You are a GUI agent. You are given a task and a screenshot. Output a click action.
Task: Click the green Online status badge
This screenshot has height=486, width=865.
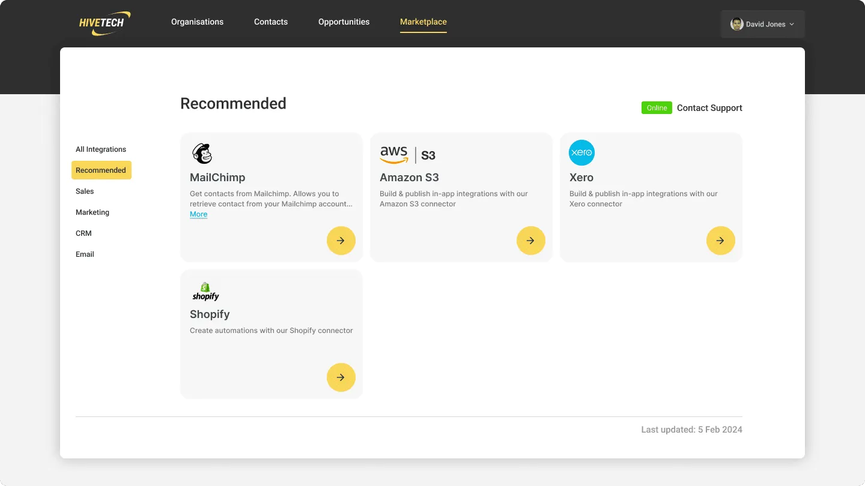click(x=657, y=107)
